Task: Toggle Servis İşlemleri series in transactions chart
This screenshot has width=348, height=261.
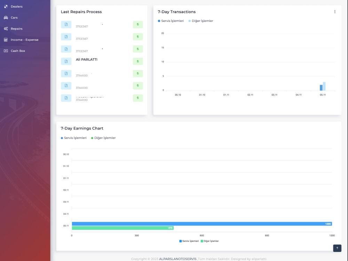Action: [x=171, y=21]
